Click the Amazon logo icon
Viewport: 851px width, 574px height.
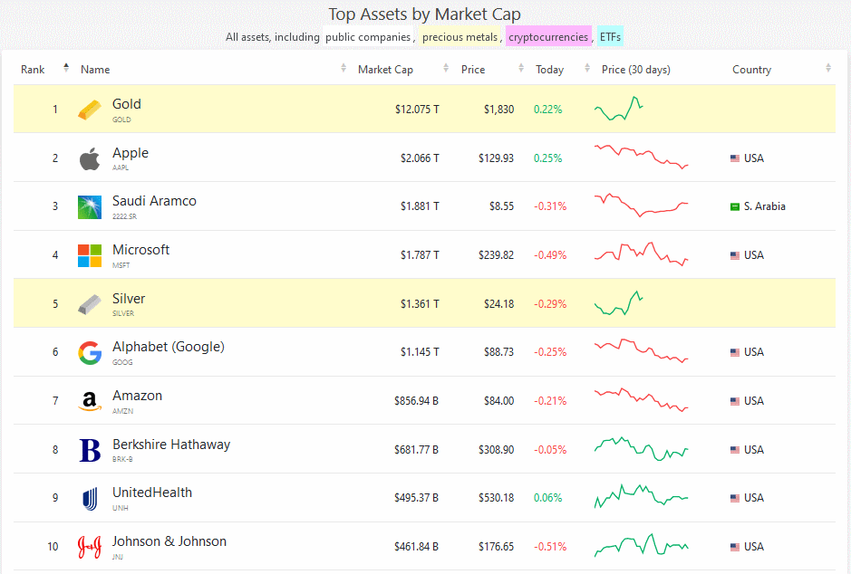pyautogui.click(x=89, y=401)
